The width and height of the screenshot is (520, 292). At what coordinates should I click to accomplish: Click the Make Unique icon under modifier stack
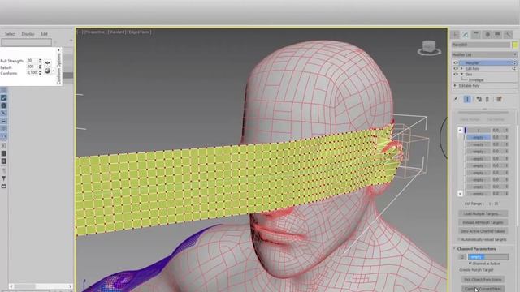pyautogui.click(x=479, y=99)
